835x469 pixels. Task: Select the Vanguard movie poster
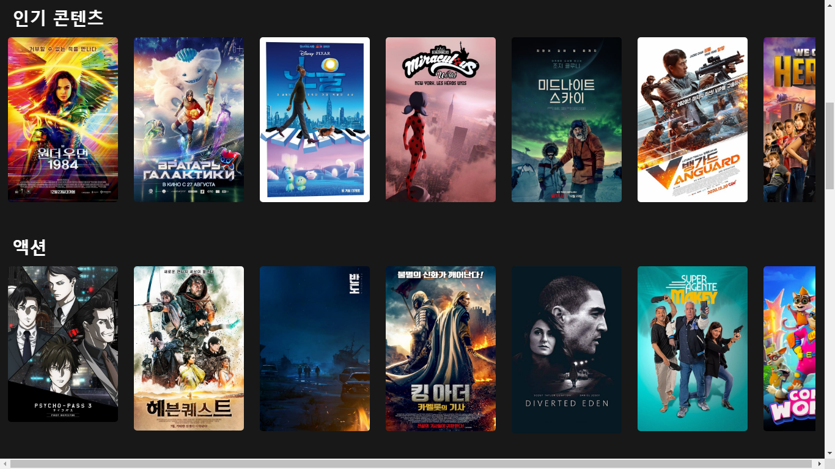pyautogui.click(x=693, y=120)
